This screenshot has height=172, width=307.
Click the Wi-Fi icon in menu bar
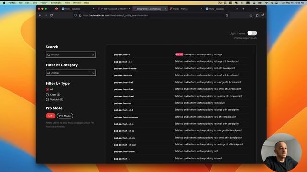click(x=266, y=3)
